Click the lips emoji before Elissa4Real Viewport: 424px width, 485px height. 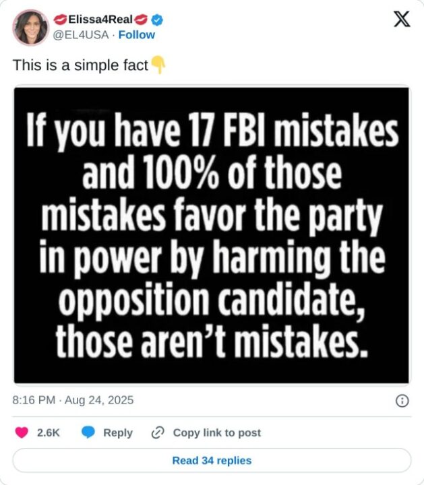[x=59, y=20]
